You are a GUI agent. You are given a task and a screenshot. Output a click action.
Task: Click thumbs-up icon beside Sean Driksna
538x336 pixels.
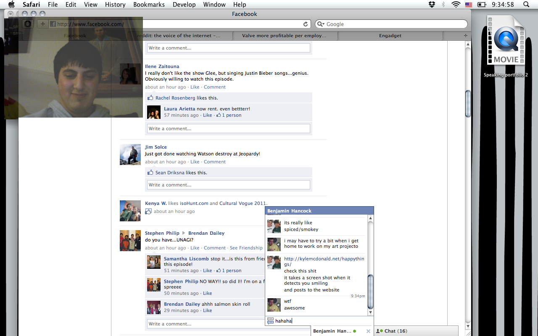click(150, 173)
